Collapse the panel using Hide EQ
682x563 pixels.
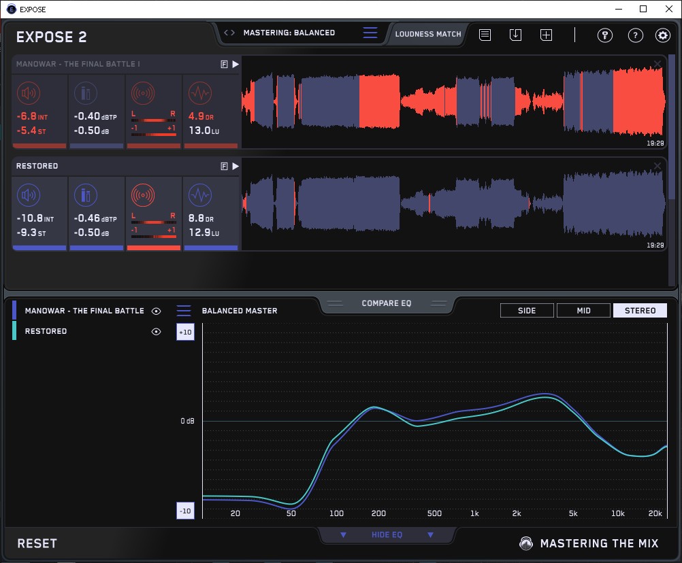click(387, 535)
